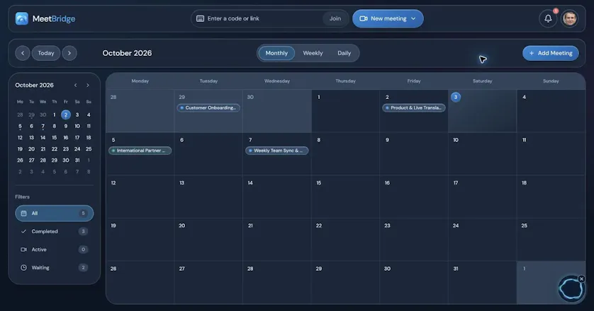
Task: Show next month in mini calendar
Action: pyautogui.click(x=88, y=86)
